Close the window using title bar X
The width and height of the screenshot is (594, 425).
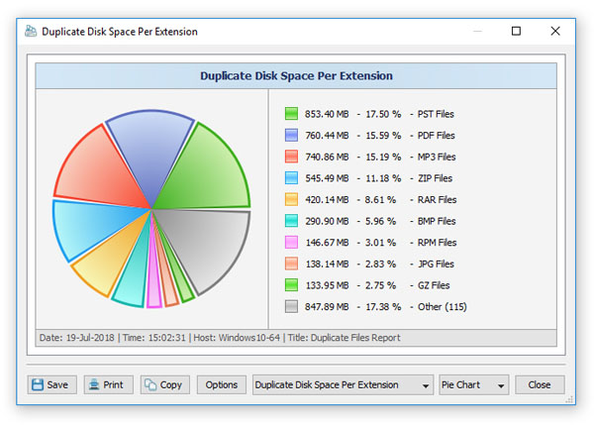tap(555, 31)
